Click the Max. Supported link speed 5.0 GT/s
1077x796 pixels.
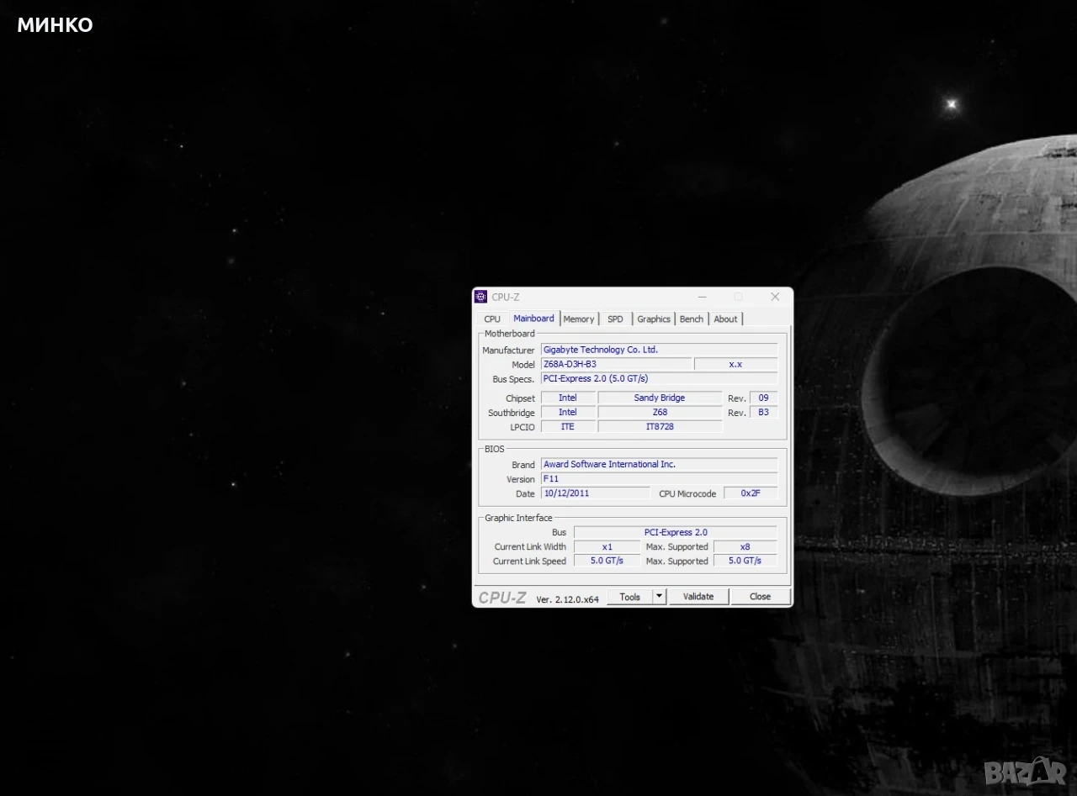coord(745,561)
